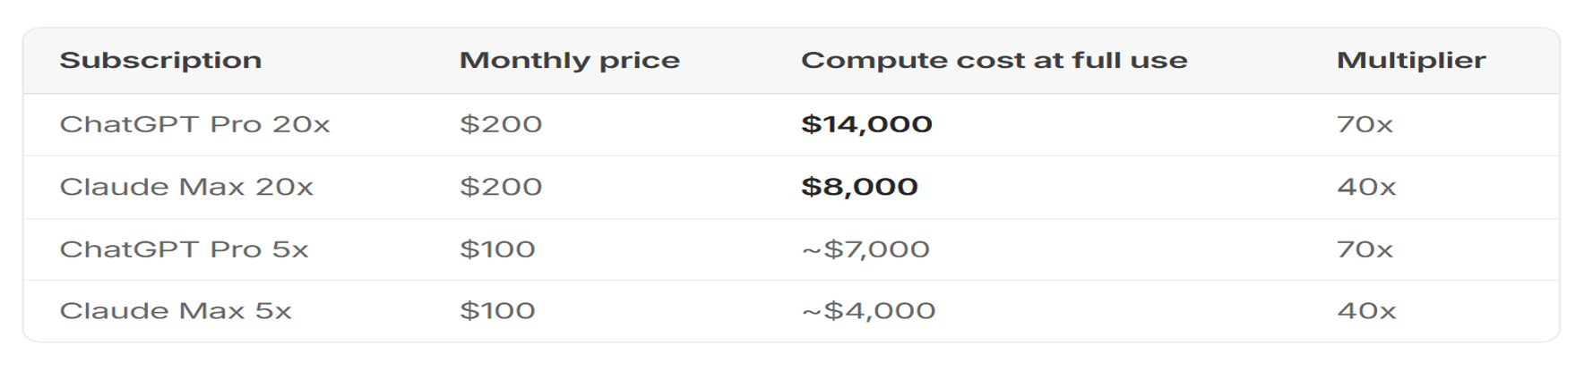Click the Subscription column header

pyautogui.click(x=160, y=60)
